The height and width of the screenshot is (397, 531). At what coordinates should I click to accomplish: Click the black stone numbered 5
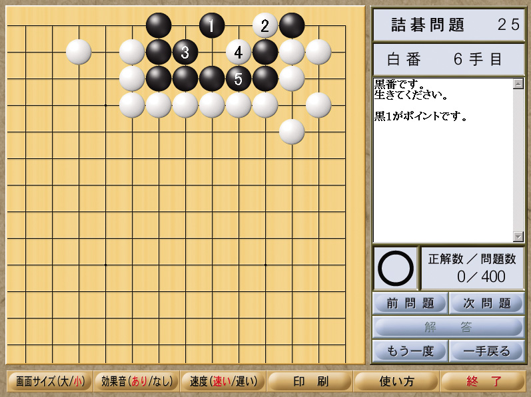coord(239,78)
